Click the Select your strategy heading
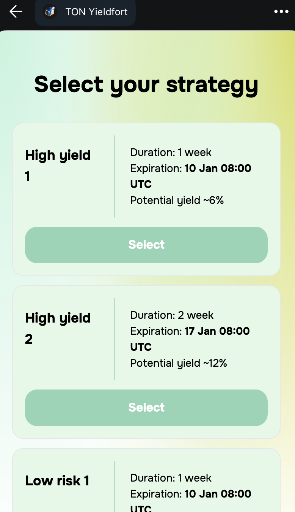 coord(146,84)
